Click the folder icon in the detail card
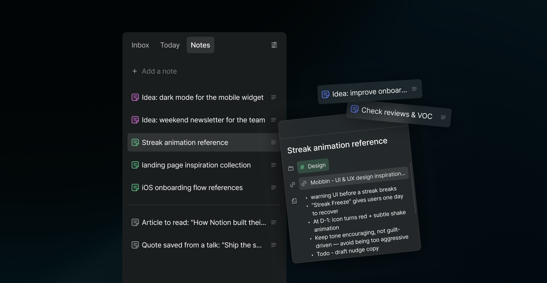Viewport: 547px width, 283px height. tap(291, 169)
